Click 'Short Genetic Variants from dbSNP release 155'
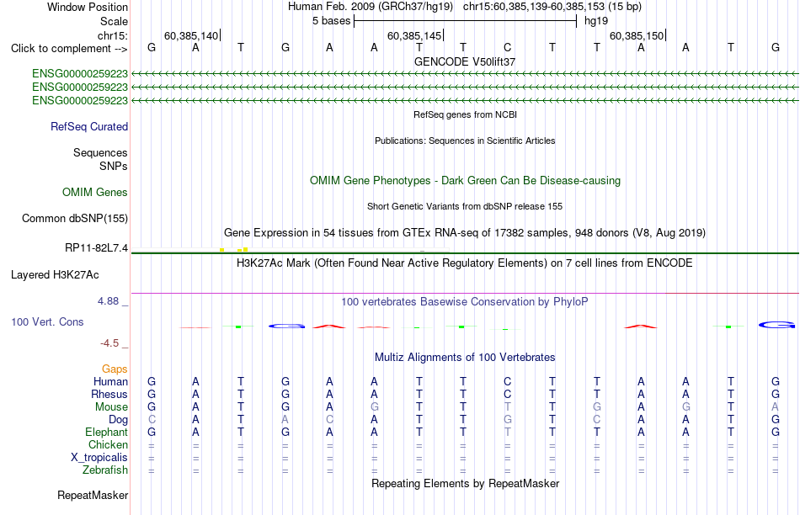Viewport: 800px width, 515px height. pos(465,206)
